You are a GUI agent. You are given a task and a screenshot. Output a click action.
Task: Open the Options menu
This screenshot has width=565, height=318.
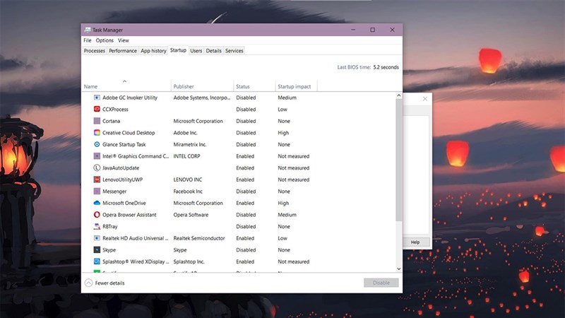(105, 40)
